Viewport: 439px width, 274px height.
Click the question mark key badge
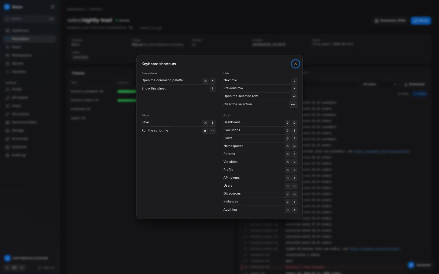[x=212, y=89]
